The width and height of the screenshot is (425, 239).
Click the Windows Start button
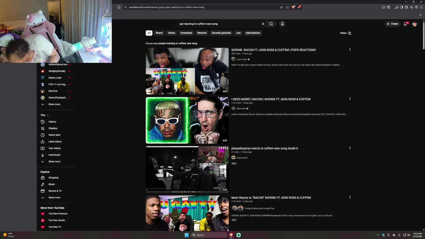pyautogui.click(x=187, y=235)
